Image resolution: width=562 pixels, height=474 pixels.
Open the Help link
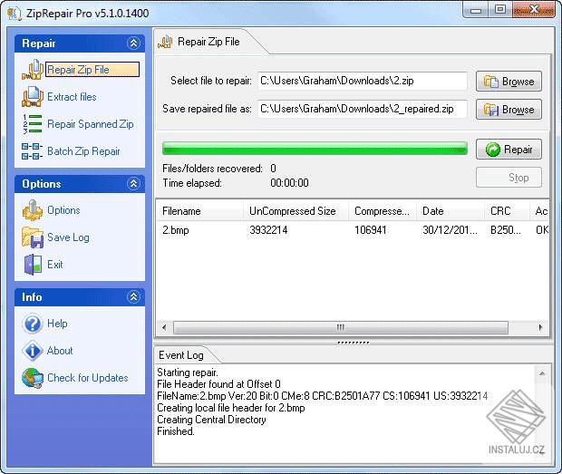57,324
